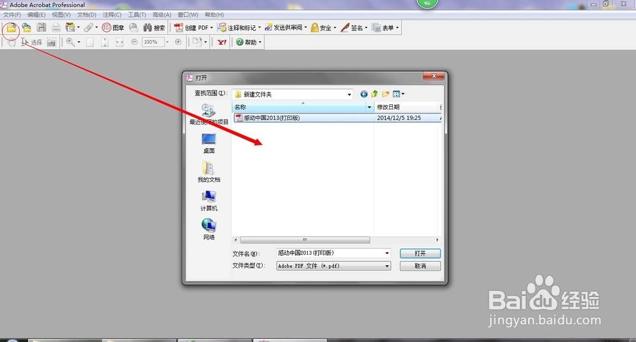Image resolution: width=636 pixels, height=342 pixels.
Task: Open the View Menu icon in the dialog
Action: tap(398, 94)
